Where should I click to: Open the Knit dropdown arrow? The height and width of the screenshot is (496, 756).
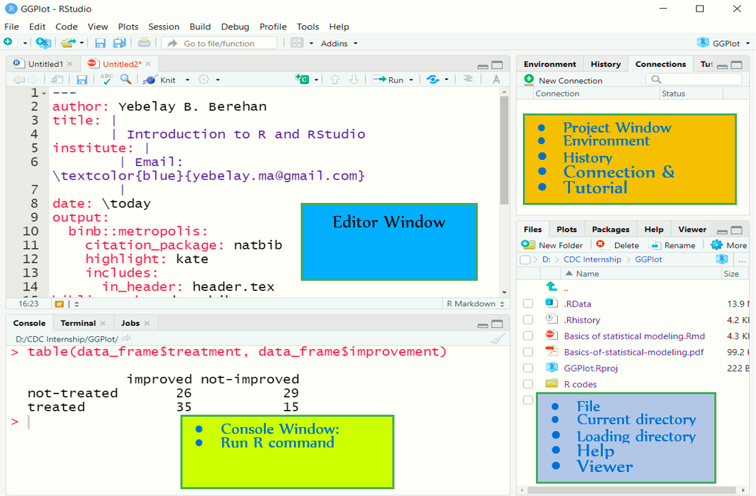click(x=187, y=79)
